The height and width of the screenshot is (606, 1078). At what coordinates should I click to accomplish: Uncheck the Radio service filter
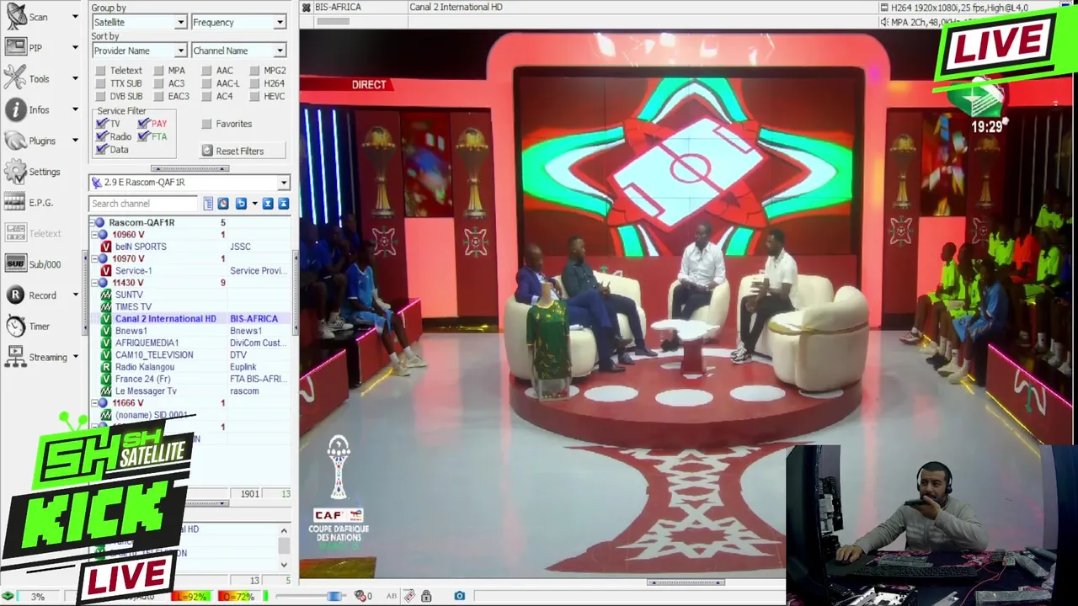point(102,136)
